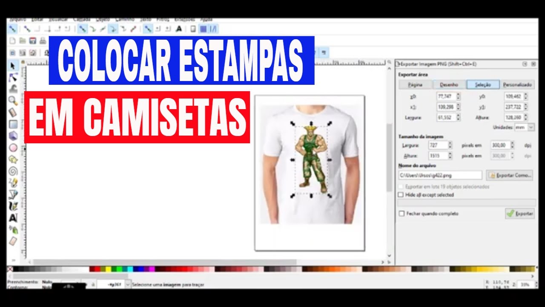545x307 pixels.
Task: Select the Selector arrow tool
Action: pyautogui.click(x=13, y=66)
